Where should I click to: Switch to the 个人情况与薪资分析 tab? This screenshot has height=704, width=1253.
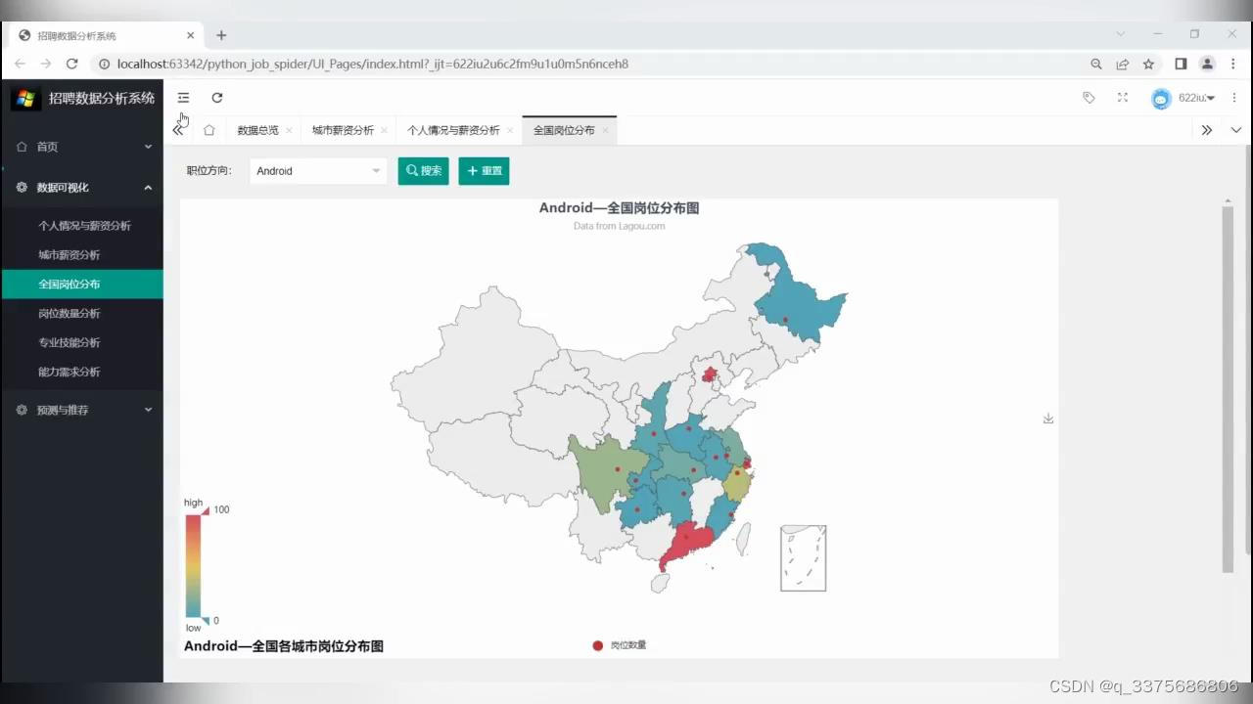453,130
